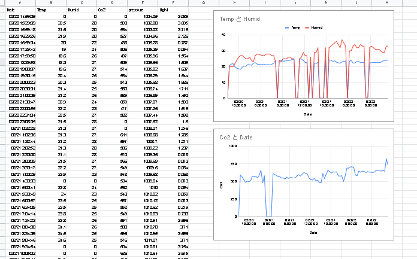Click Date axis title under Co2 chart
The height and width of the screenshot is (259, 417).
tap(307, 232)
